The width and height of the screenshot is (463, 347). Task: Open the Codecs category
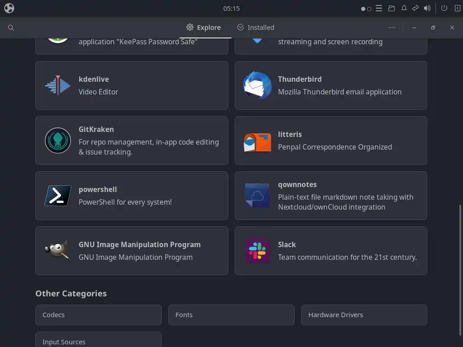coord(98,315)
